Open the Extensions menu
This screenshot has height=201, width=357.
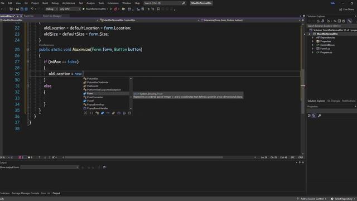pyautogui.click(x=113, y=3)
